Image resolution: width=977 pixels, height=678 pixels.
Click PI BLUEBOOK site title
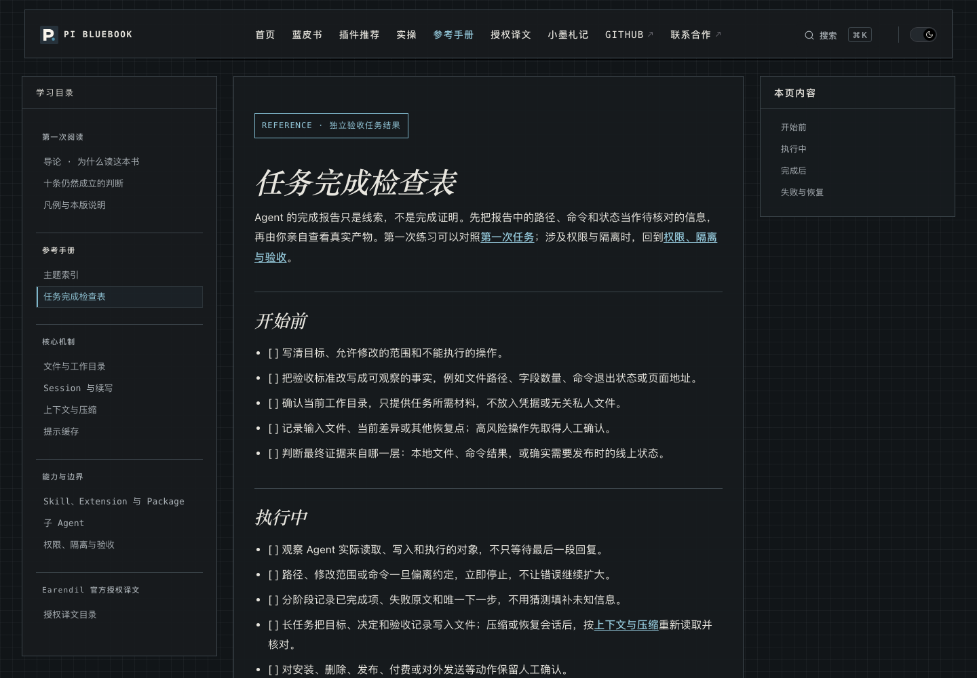98,35
